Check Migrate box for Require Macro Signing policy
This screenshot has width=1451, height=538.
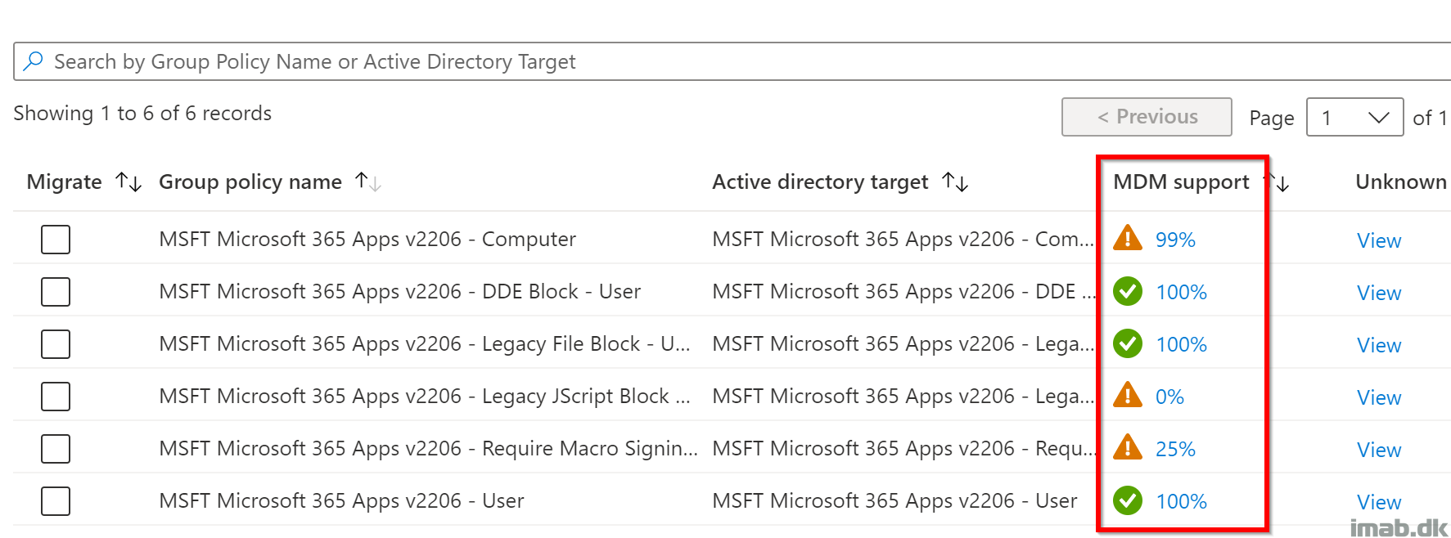point(56,449)
